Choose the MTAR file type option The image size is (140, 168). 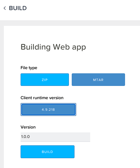tap(98, 80)
